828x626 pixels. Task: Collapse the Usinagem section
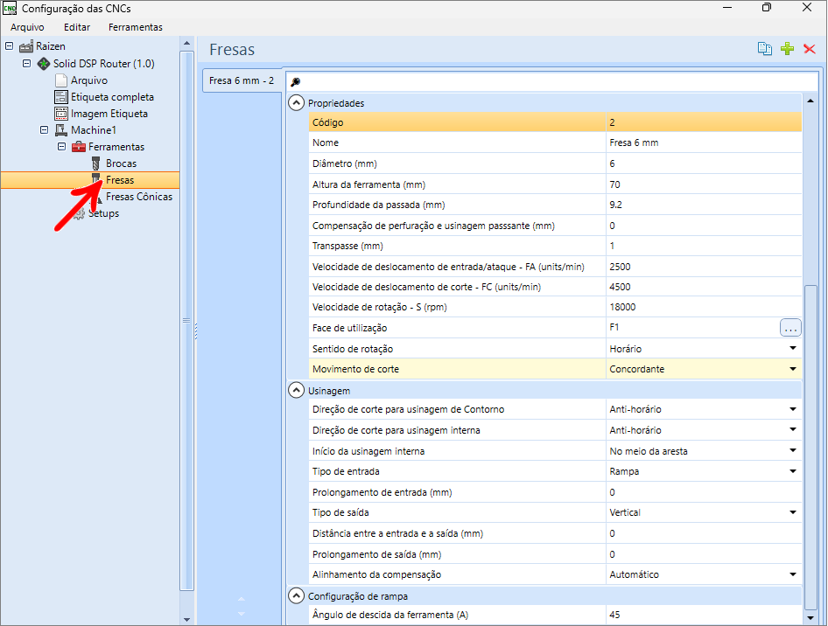coord(296,390)
